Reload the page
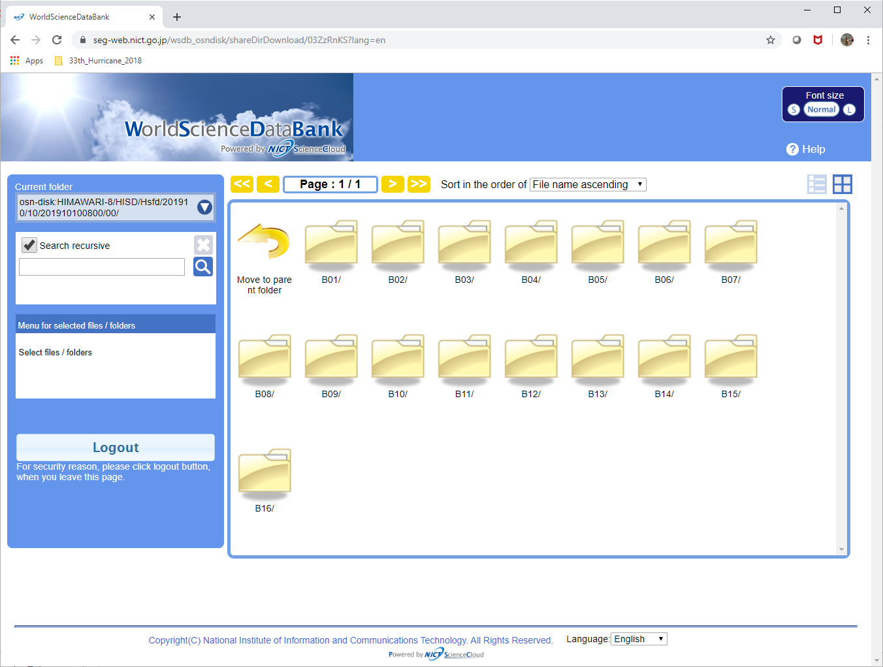The width and height of the screenshot is (883, 667). point(57,40)
